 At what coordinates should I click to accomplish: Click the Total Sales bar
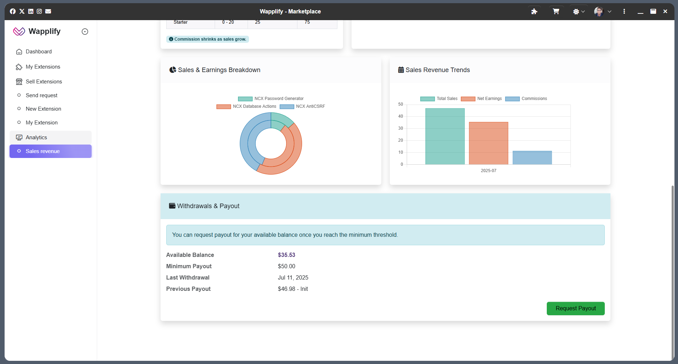click(x=445, y=136)
